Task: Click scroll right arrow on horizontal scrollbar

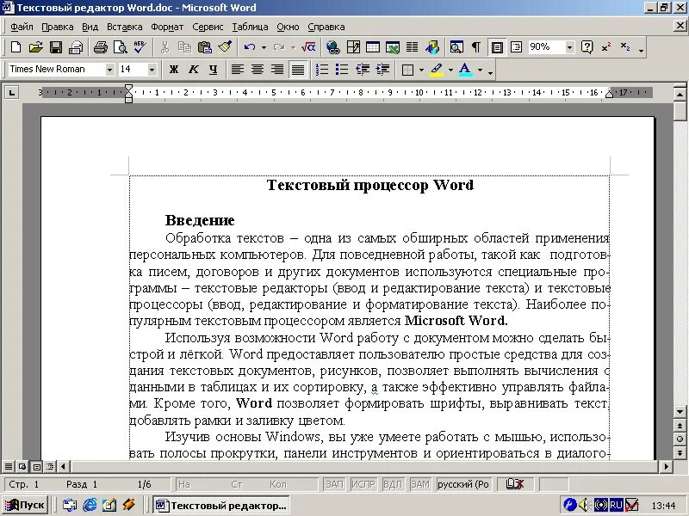Action: click(667, 466)
